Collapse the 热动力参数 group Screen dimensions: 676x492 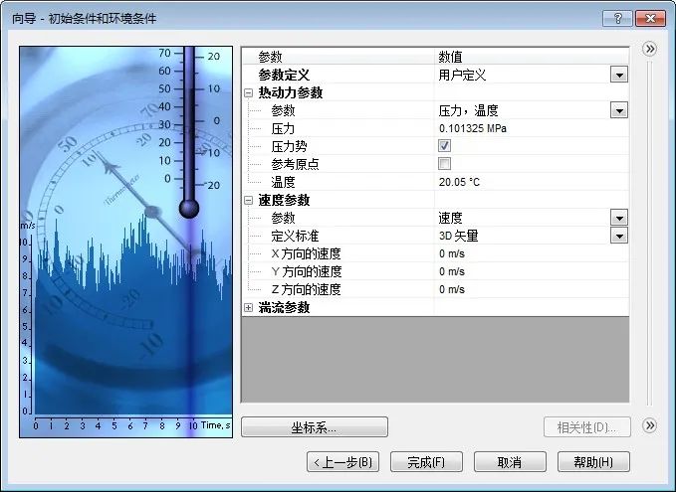tap(249, 92)
